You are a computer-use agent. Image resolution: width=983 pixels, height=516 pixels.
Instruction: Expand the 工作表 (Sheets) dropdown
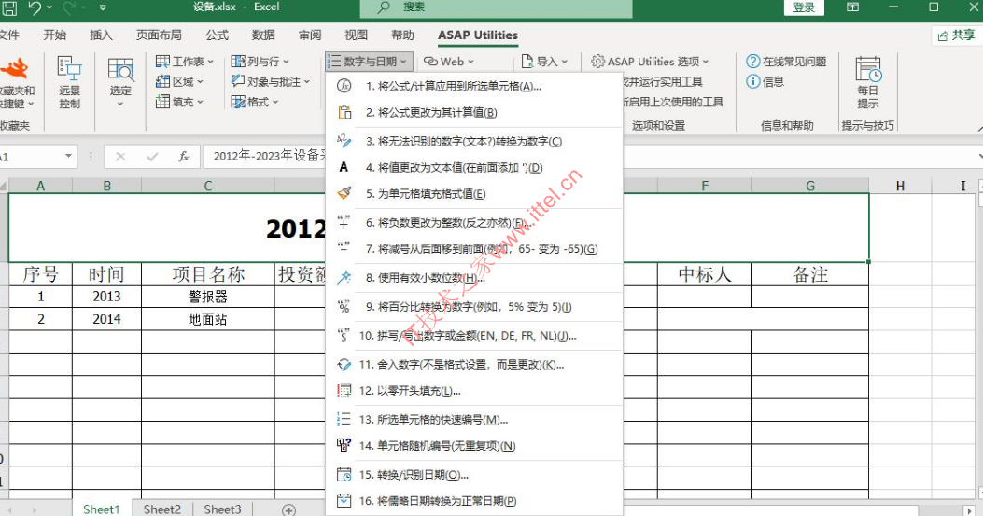click(184, 62)
